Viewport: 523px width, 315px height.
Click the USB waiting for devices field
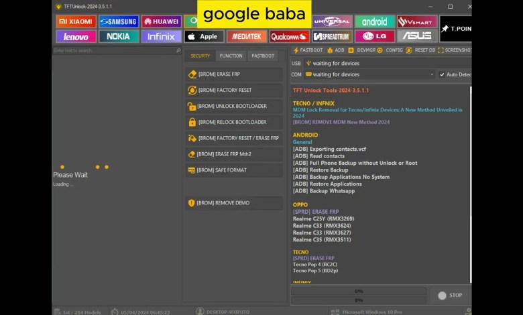(387, 63)
